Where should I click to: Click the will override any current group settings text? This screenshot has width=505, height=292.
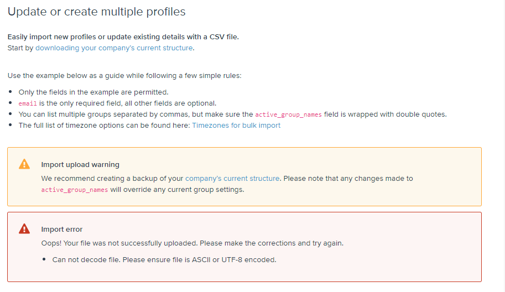(x=177, y=190)
